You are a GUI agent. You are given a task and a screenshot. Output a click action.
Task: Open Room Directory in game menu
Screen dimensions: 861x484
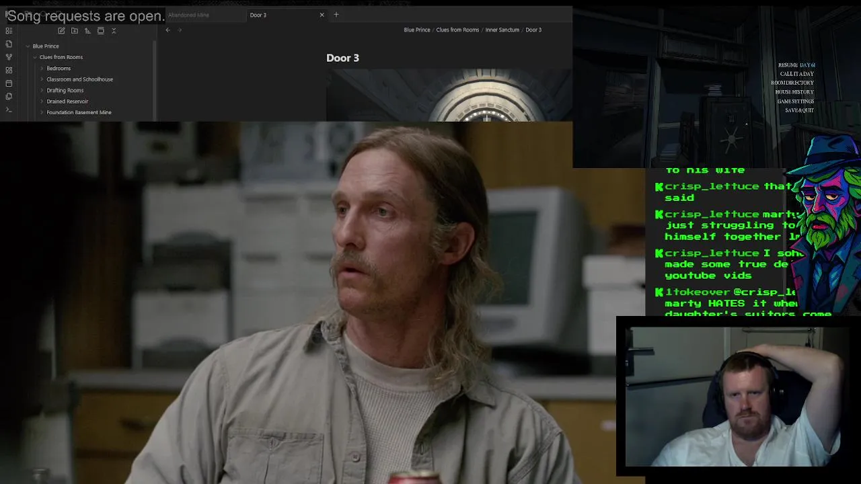[792, 83]
